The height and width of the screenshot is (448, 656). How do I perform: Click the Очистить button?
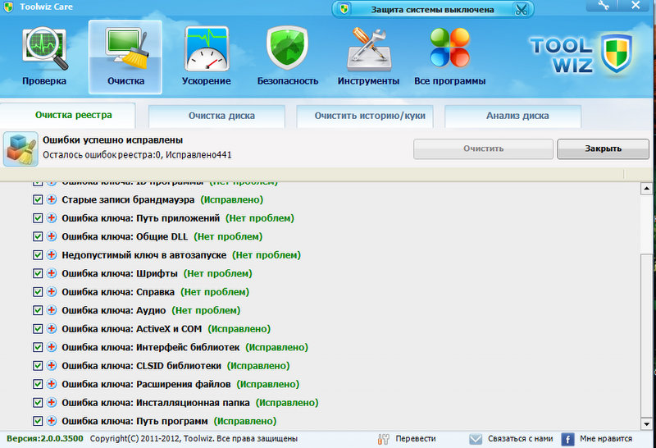(x=483, y=149)
